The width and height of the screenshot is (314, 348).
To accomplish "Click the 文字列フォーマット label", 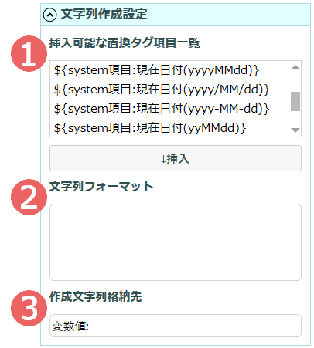I will [x=101, y=186].
